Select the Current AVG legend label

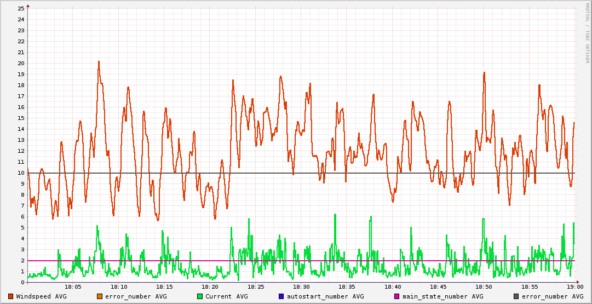click(226, 296)
